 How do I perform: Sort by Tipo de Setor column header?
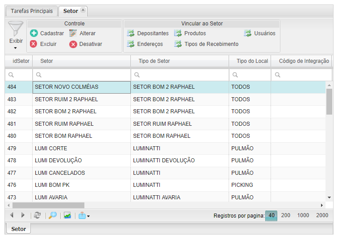(180, 61)
